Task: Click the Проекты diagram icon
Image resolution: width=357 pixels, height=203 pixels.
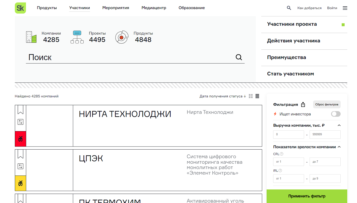Action: pyautogui.click(x=77, y=37)
